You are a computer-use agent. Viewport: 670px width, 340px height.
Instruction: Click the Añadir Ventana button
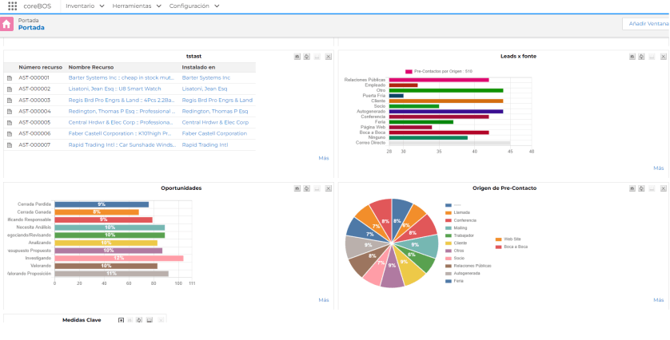coord(648,24)
